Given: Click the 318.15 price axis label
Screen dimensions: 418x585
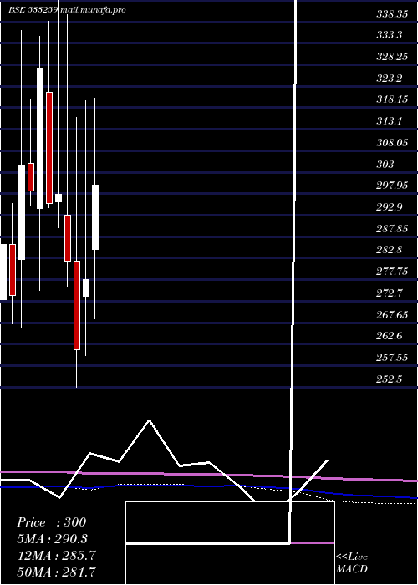Looking at the screenshot, I should tap(391, 99).
